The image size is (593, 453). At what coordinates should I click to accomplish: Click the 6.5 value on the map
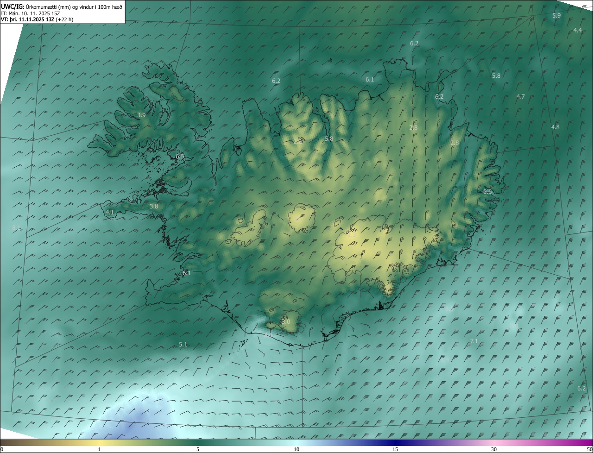[x=180, y=157]
